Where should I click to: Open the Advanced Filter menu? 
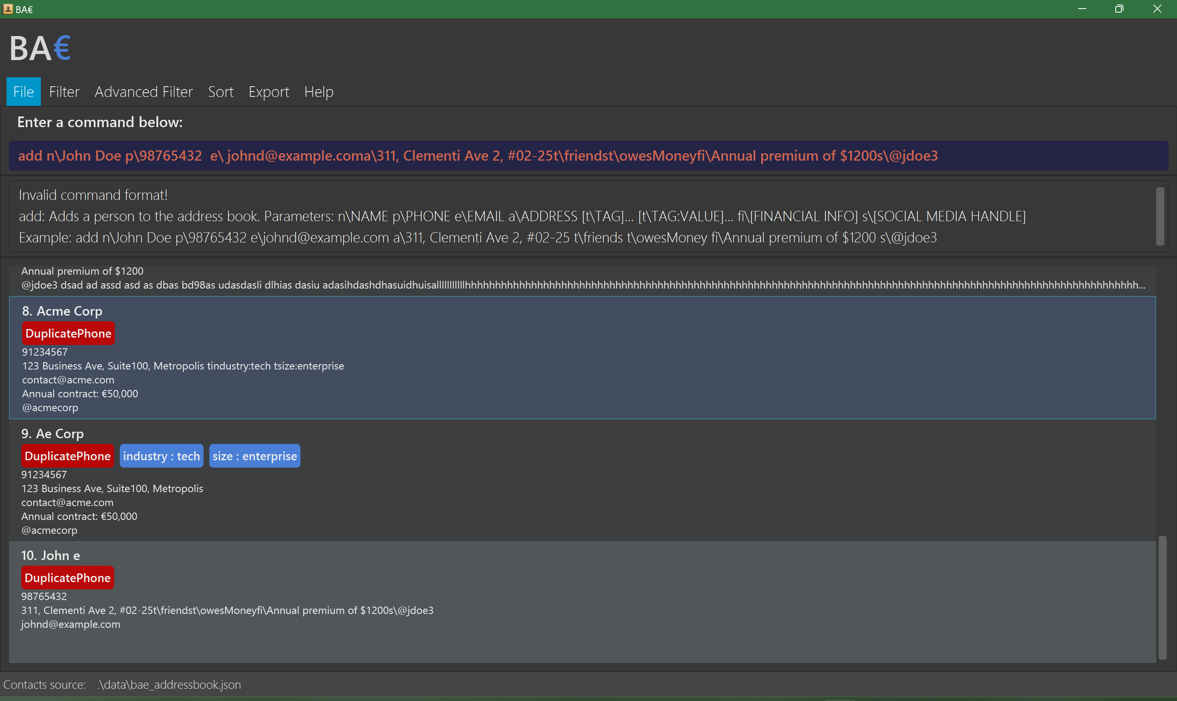click(x=143, y=92)
